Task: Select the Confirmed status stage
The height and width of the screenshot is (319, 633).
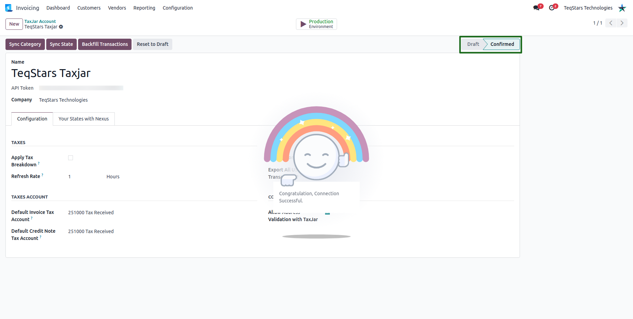Action: click(502, 44)
